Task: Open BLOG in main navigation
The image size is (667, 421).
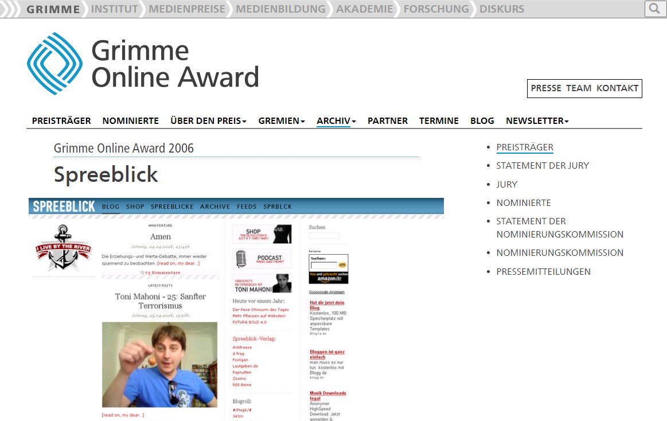Action: coord(482,121)
